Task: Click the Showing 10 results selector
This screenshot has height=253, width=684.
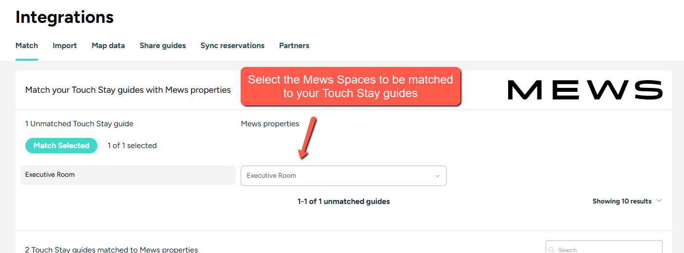Action: coord(627,201)
